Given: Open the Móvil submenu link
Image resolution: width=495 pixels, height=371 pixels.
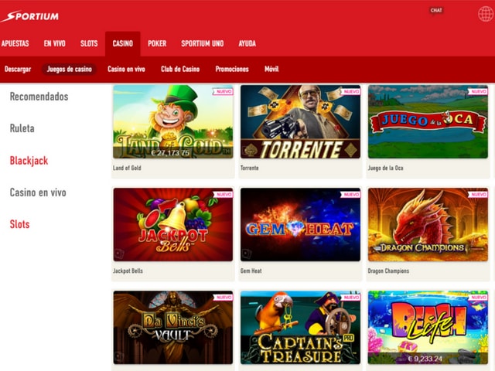Looking at the screenshot, I should (x=271, y=69).
